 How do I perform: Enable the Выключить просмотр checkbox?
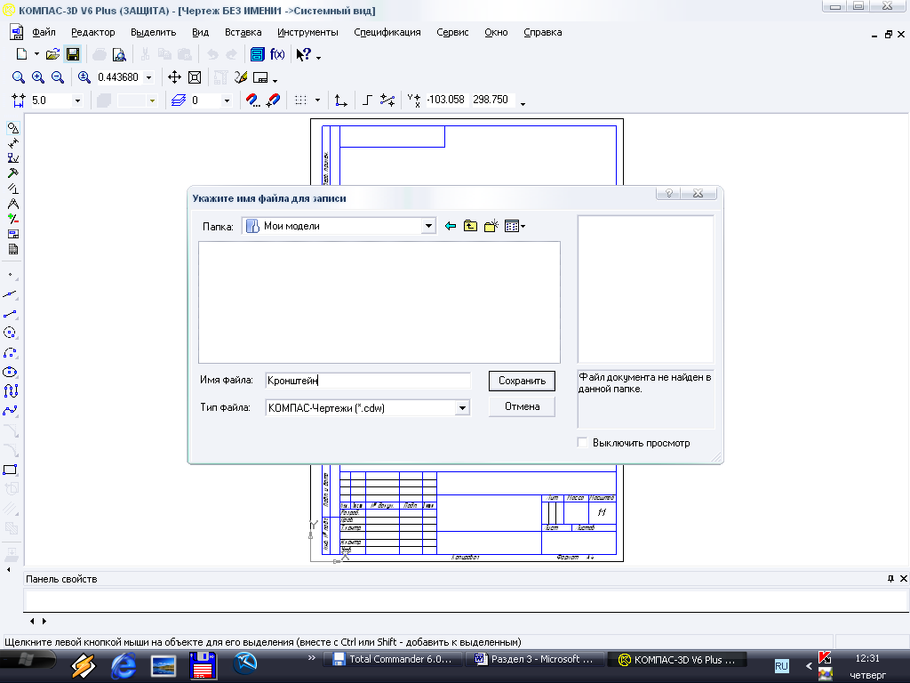pyautogui.click(x=582, y=443)
